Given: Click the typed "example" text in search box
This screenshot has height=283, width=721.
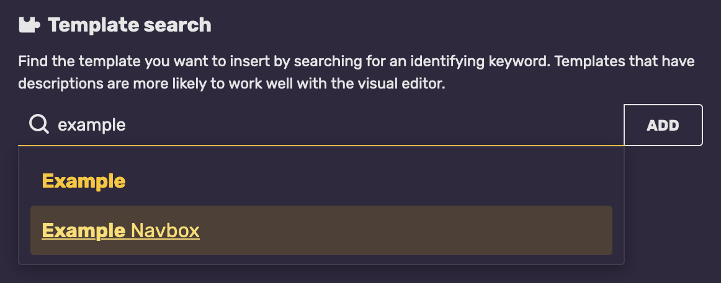Looking at the screenshot, I should [x=91, y=125].
